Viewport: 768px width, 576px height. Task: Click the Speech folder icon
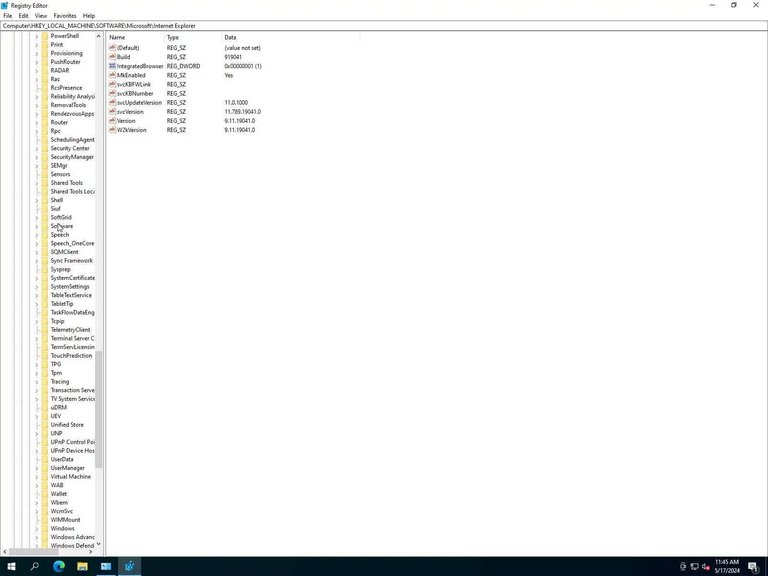pos(45,235)
